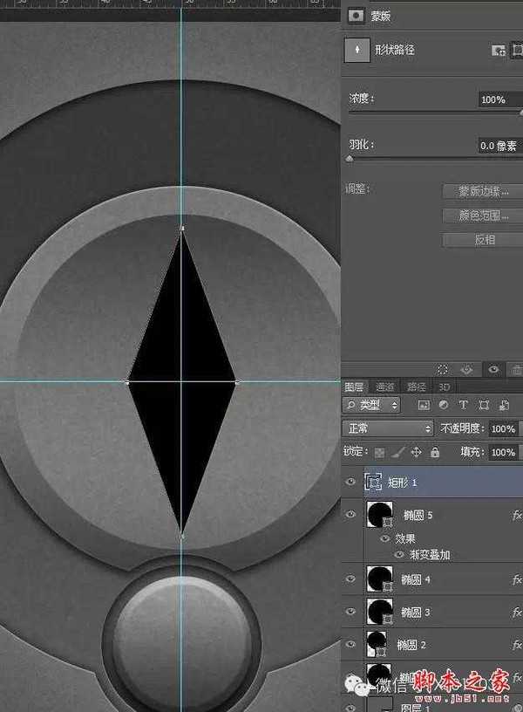Toggle visibility of 椭圆 4 layer

(x=351, y=578)
